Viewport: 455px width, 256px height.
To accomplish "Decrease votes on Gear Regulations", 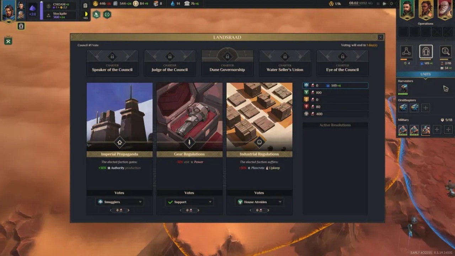I will click(x=180, y=210).
